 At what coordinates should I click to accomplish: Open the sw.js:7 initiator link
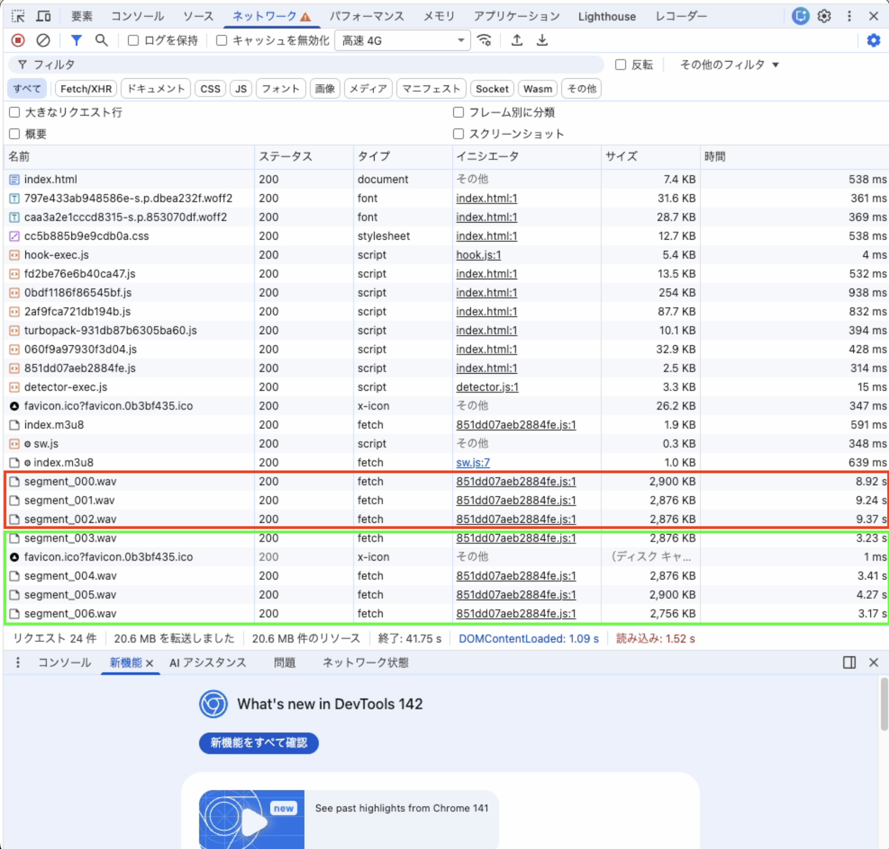tap(473, 462)
